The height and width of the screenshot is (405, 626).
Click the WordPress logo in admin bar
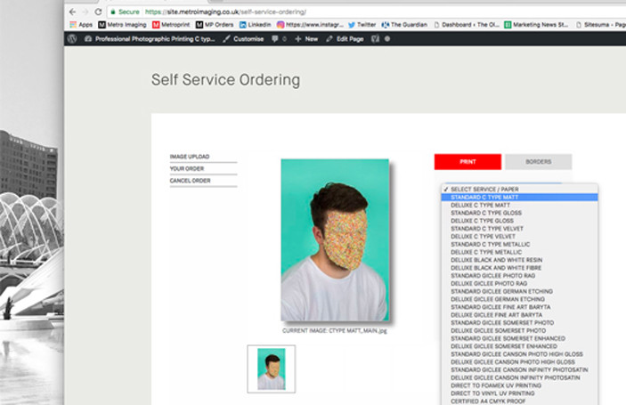[x=72, y=38]
